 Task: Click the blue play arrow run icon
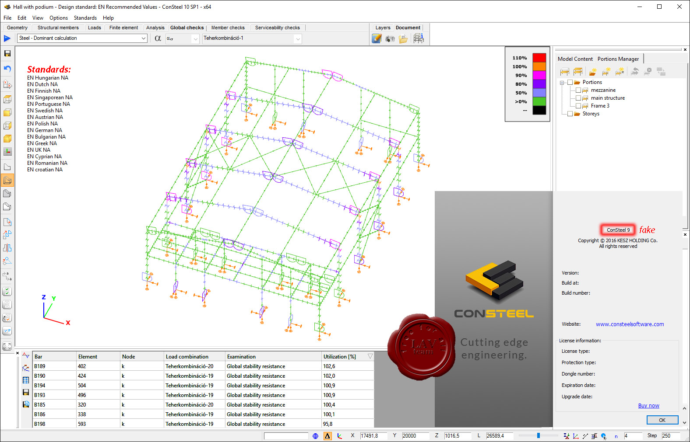click(x=7, y=38)
